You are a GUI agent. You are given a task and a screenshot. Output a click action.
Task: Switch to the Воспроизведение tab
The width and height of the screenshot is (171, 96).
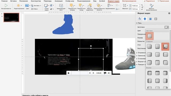point(129,1)
